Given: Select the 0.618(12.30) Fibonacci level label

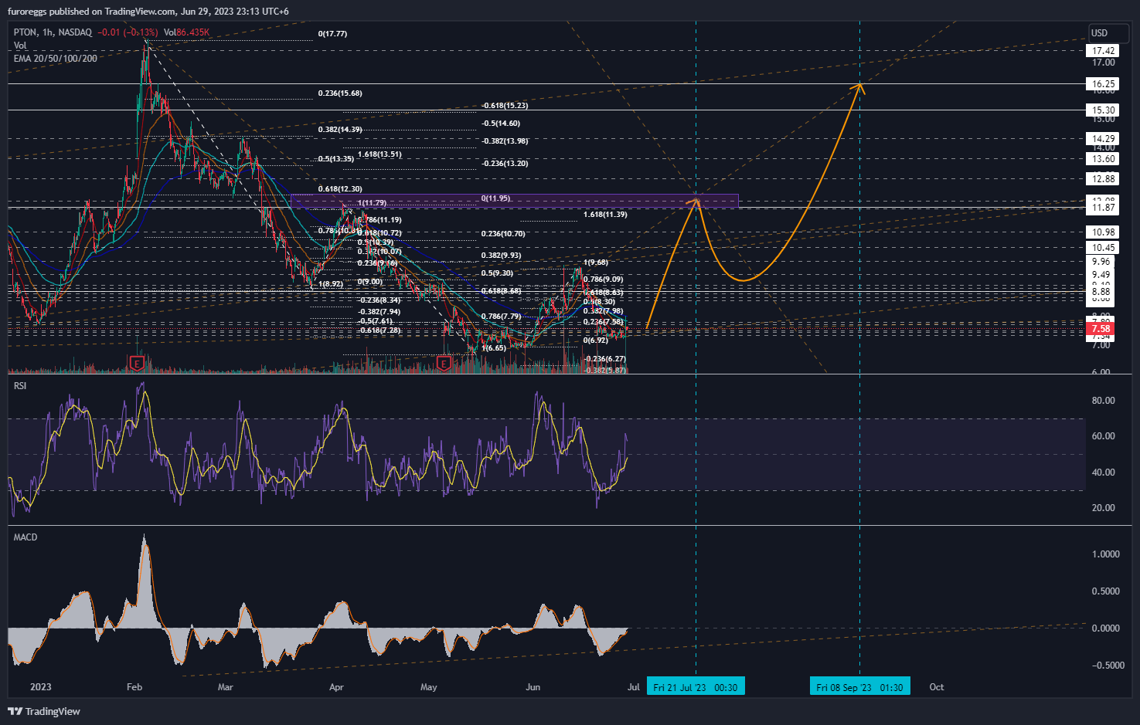Looking at the screenshot, I should [340, 189].
